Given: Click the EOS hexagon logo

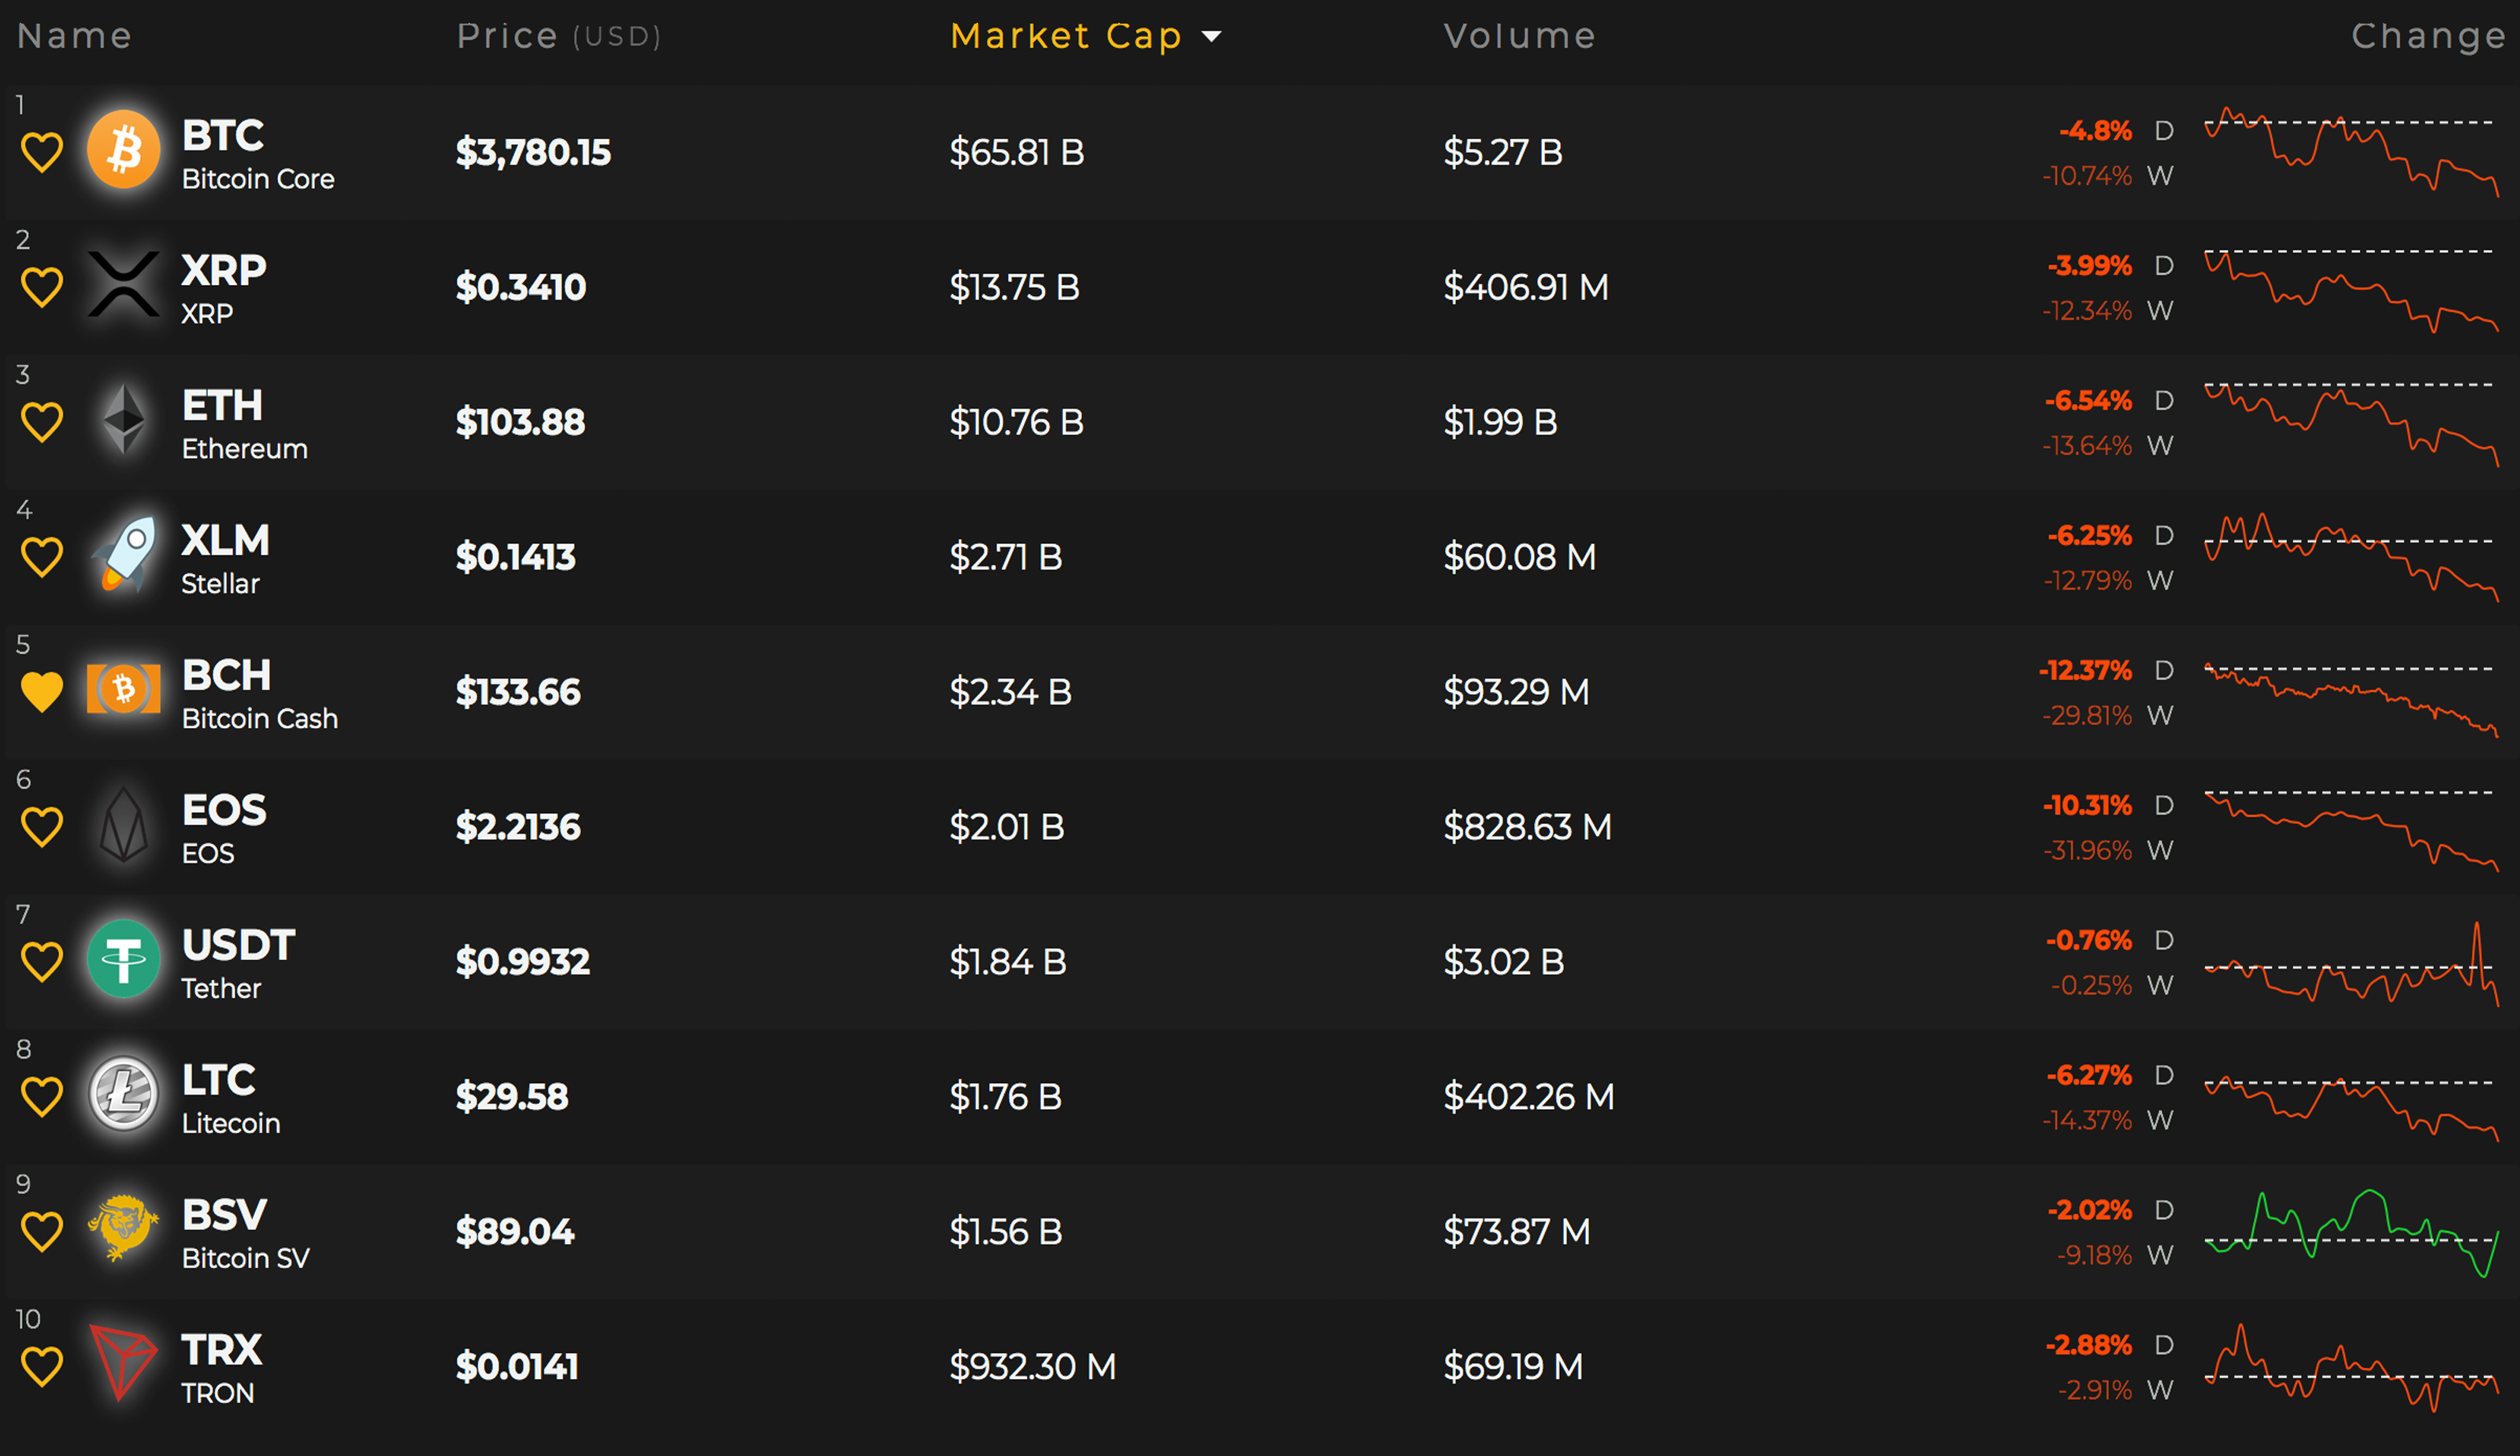Looking at the screenshot, I should point(124,825).
